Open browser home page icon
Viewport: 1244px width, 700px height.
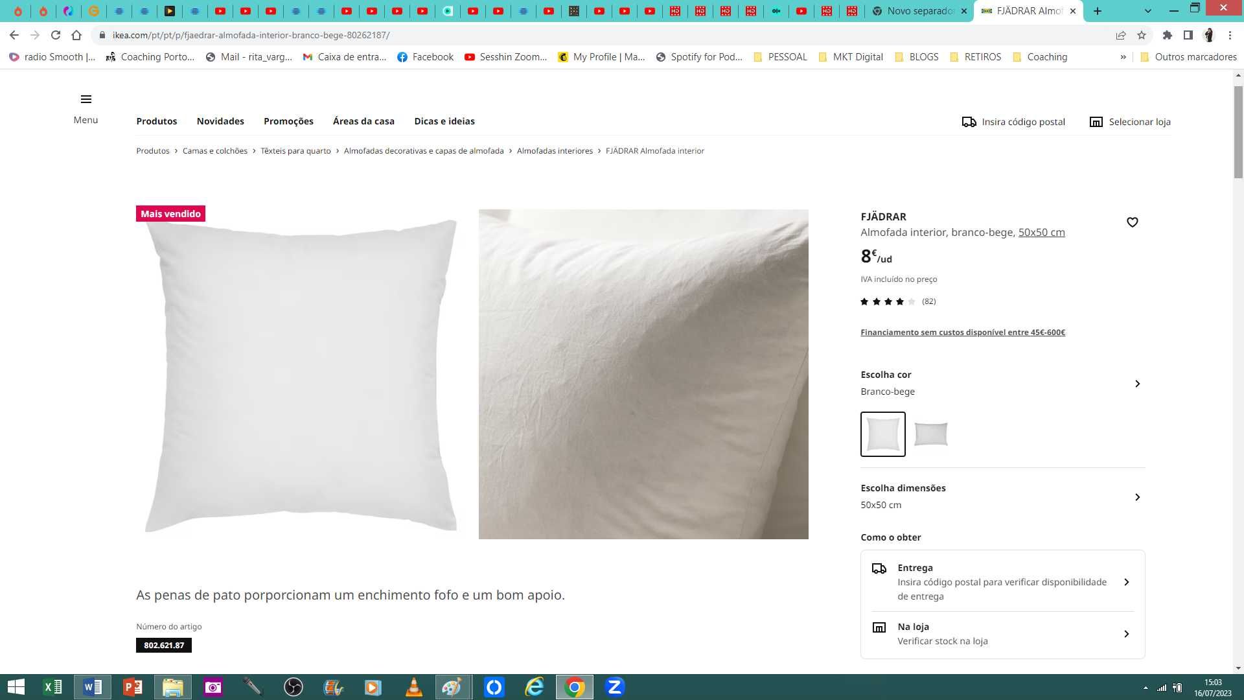(76, 35)
